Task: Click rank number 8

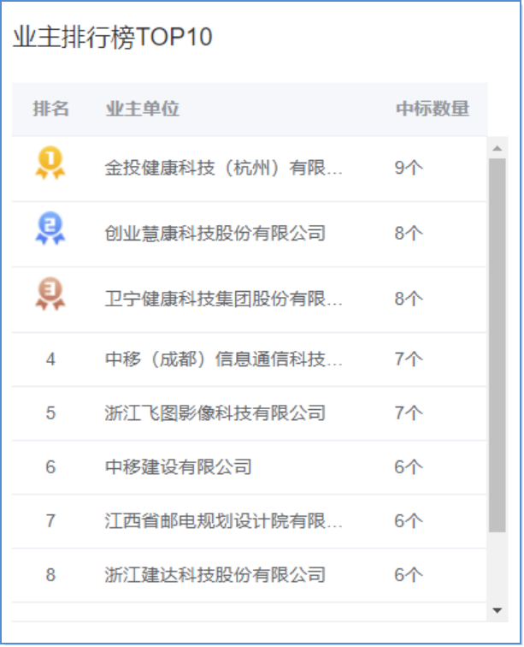Action: 50,575
